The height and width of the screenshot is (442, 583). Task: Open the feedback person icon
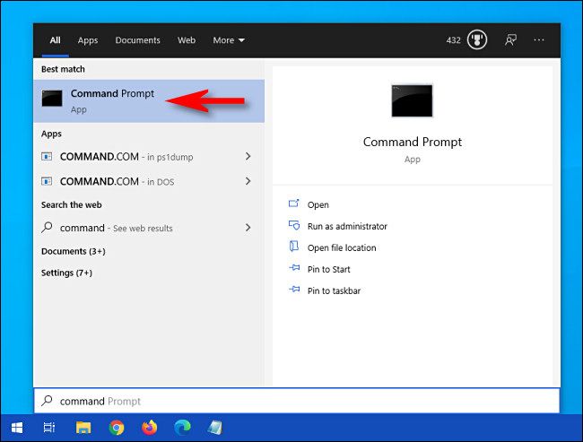click(510, 40)
